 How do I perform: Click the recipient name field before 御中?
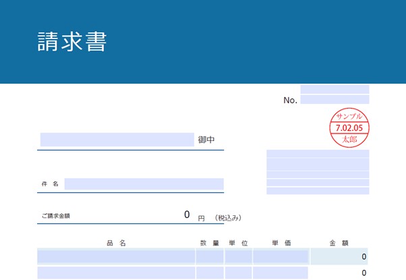pyautogui.click(x=117, y=140)
